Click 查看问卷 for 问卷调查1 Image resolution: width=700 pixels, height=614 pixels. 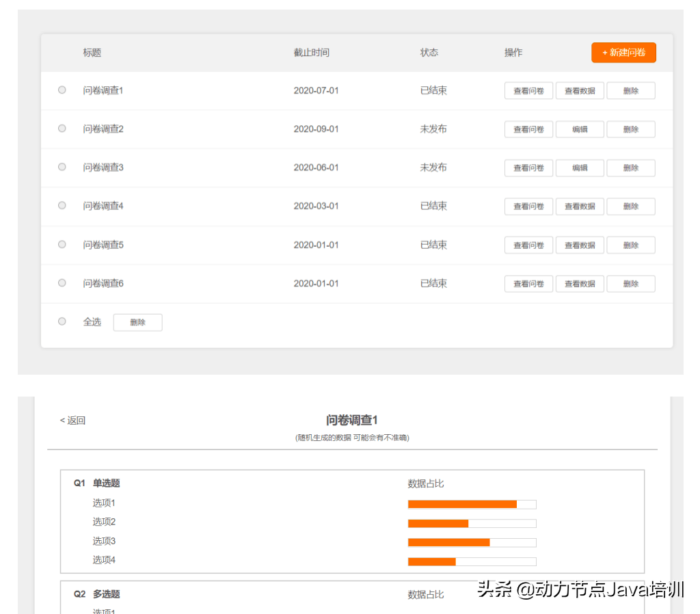tap(528, 90)
